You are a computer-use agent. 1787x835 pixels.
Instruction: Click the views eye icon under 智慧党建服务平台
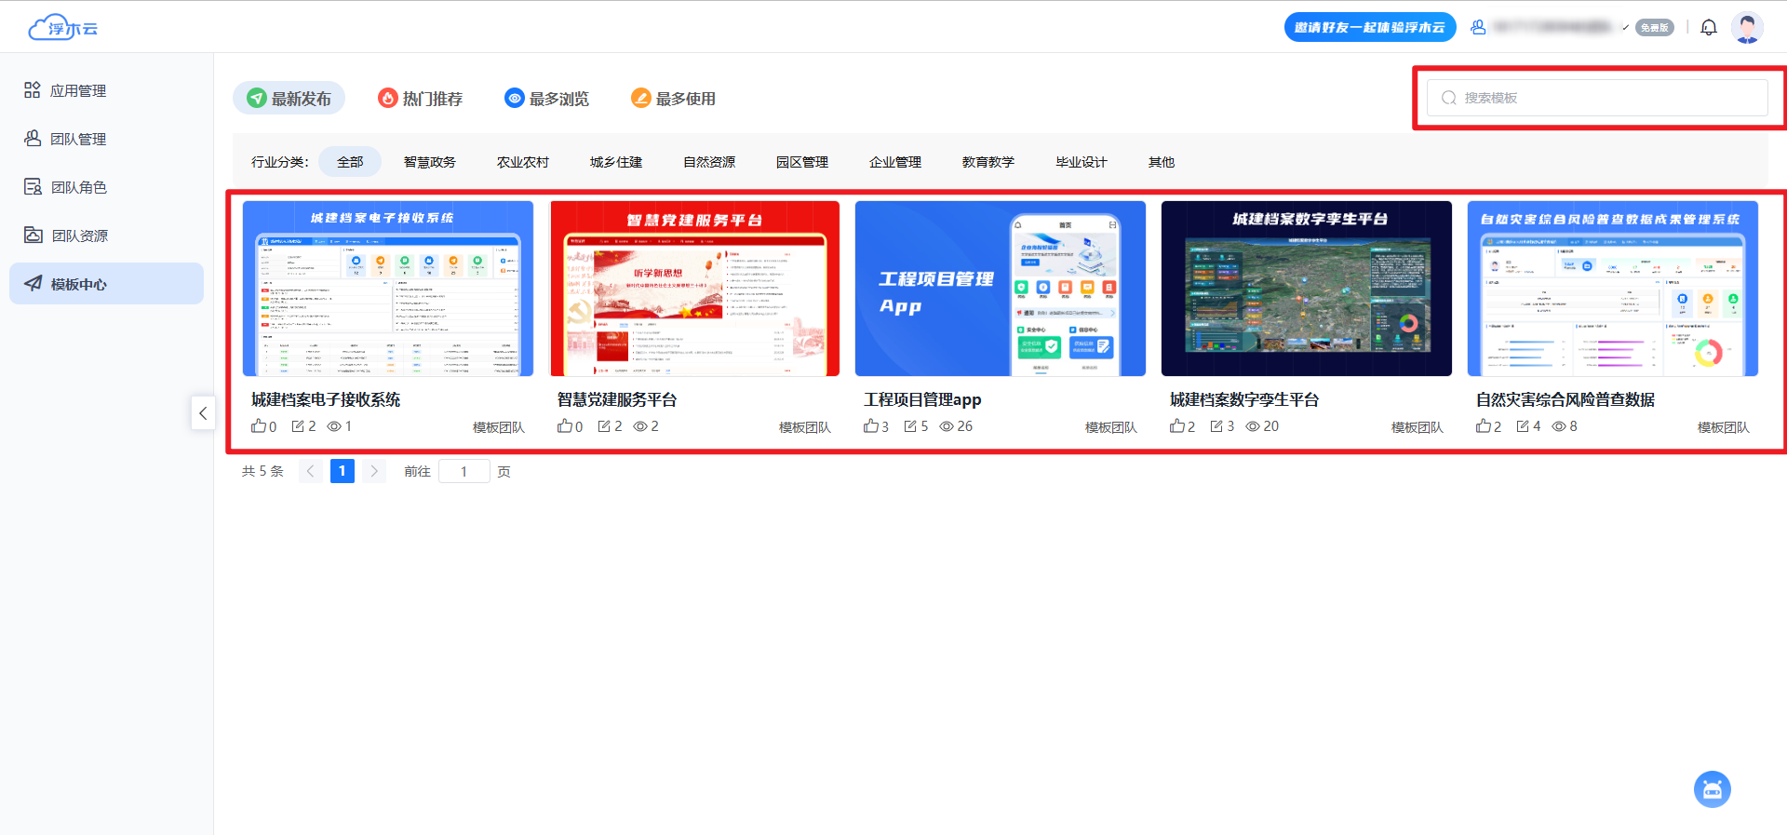click(640, 426)
